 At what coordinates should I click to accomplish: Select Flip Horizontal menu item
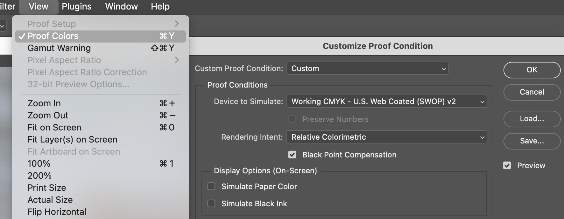point(57,212)
